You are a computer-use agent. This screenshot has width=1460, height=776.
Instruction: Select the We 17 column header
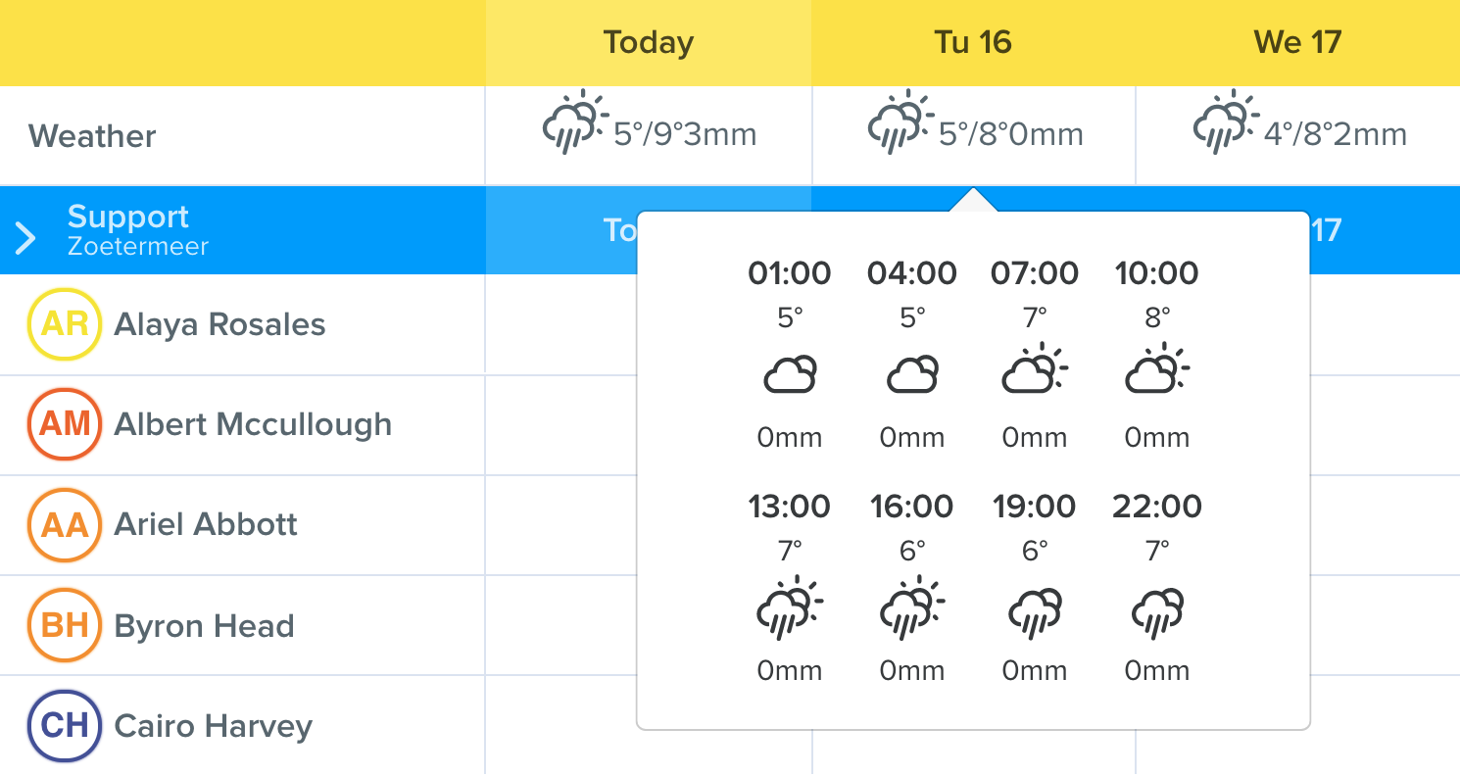point(1297,43)
